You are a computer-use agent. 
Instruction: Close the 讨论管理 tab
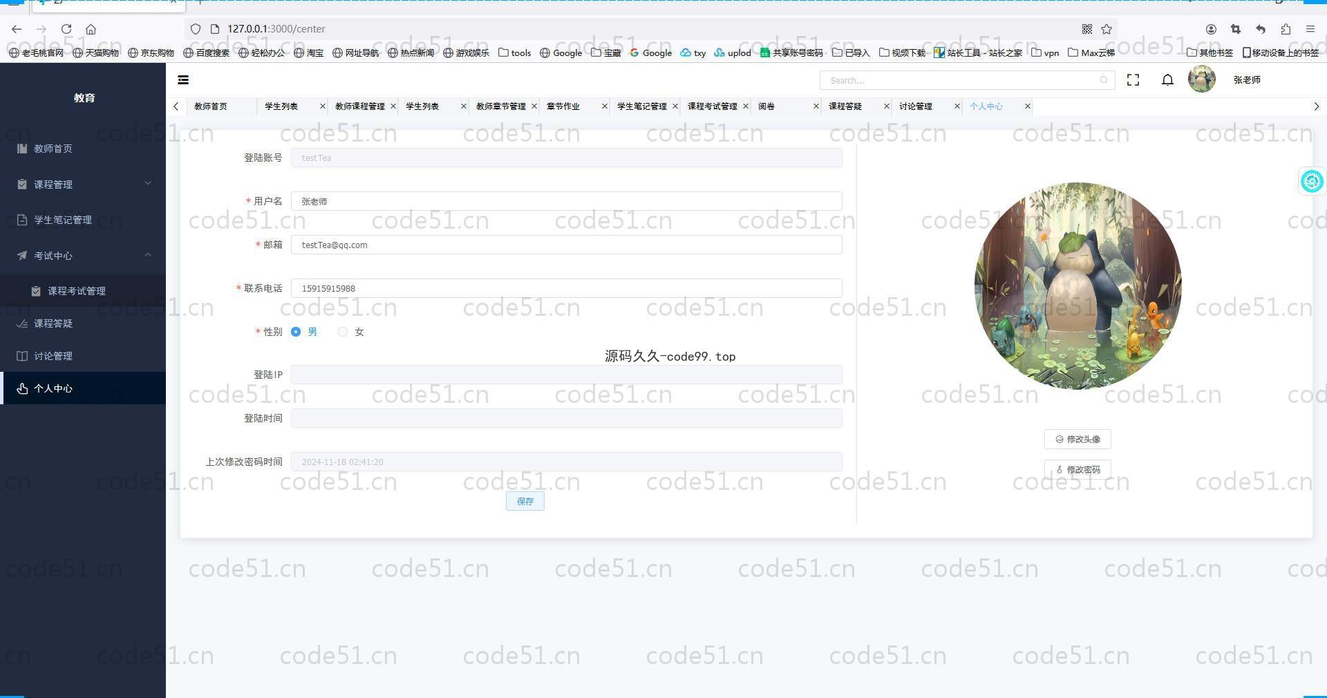tap(957, 106)
